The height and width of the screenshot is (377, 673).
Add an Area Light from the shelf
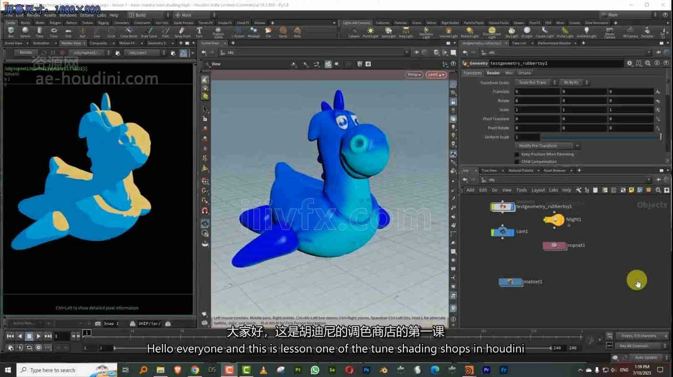(405, 32)
